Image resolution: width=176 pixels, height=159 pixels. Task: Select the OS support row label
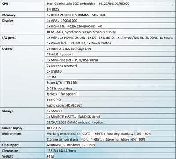11,145
